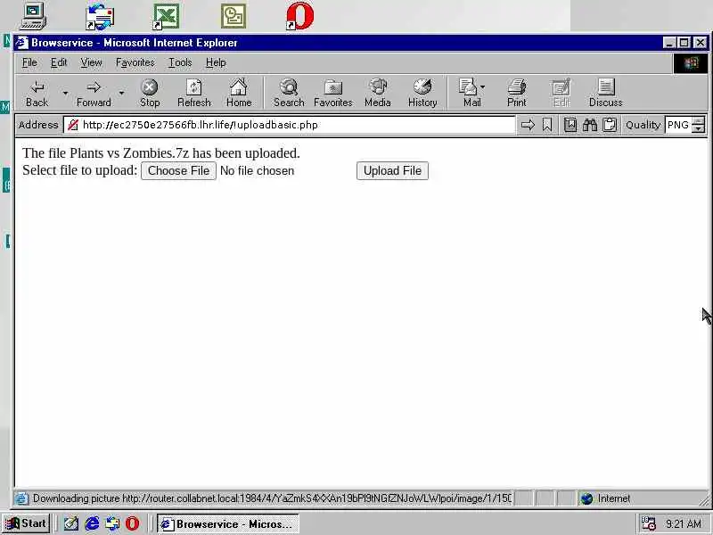Open the Search pane
This screenshot has height=535, width=713.
[x=289, y=94]
